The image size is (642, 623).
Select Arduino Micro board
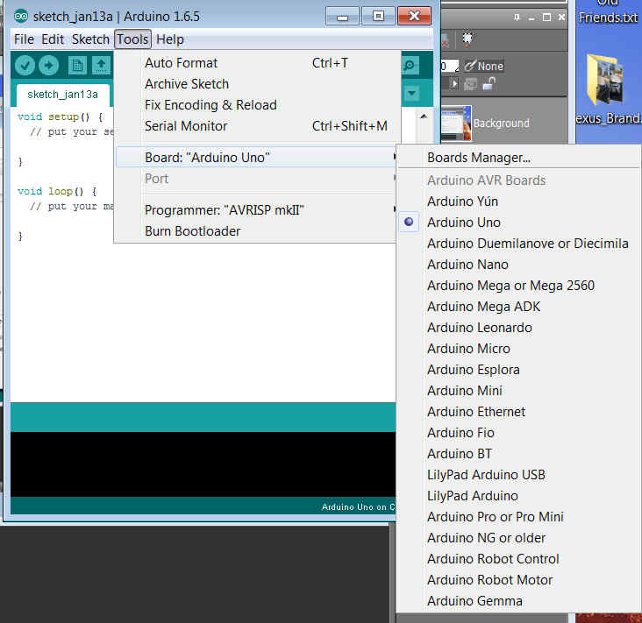click(518, 349)
